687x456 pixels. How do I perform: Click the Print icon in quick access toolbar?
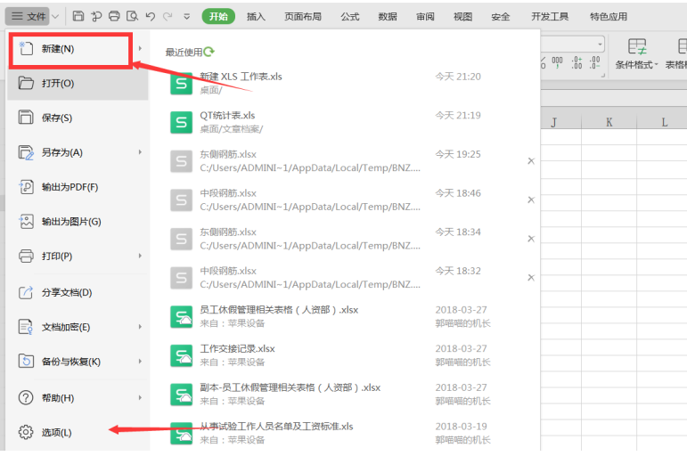(114, 16)
